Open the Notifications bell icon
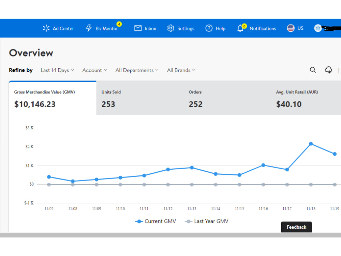Viewport: 341px width, 256px height. [240, 29]
